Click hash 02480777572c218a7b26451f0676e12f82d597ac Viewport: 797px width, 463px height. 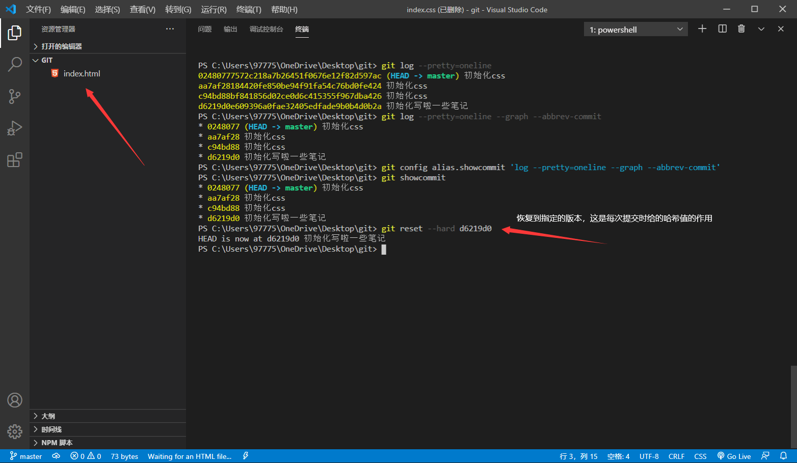point(290,76)
